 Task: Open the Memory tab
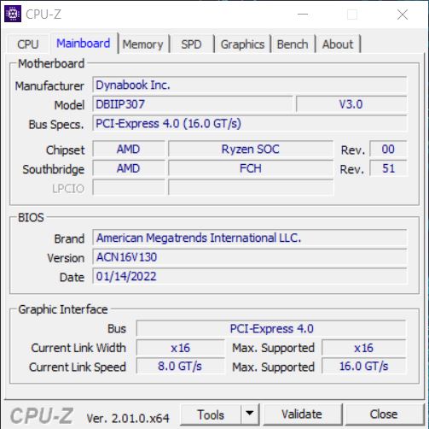coord(143,44)
